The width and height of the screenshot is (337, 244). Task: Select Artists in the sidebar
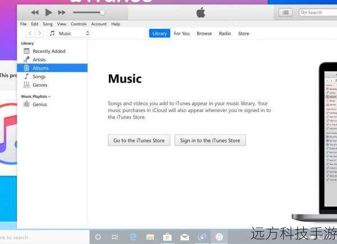[52, 60]
